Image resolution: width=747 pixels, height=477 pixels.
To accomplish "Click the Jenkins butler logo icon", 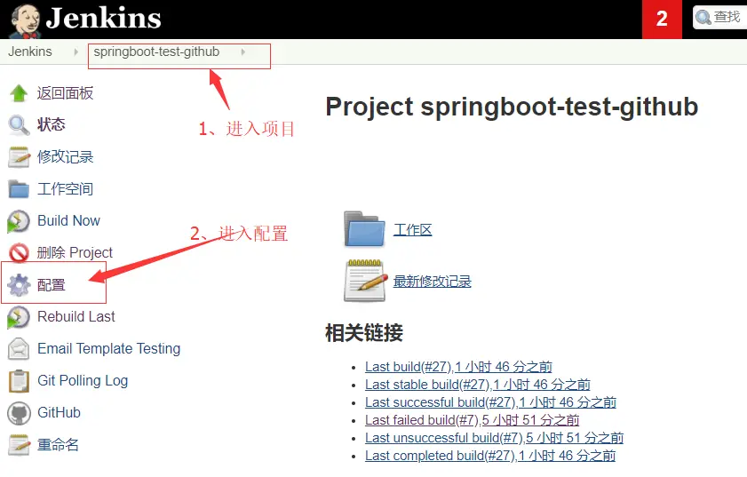I will point(25,21).
